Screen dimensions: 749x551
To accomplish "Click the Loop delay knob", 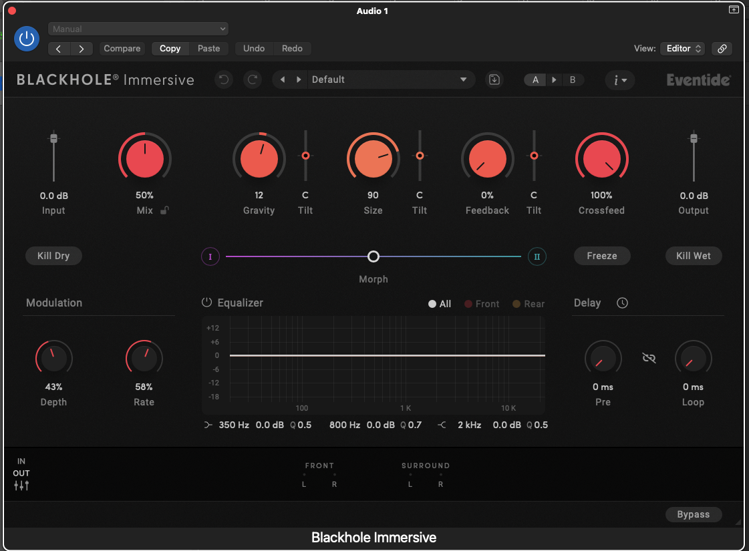I will [693, 359].
